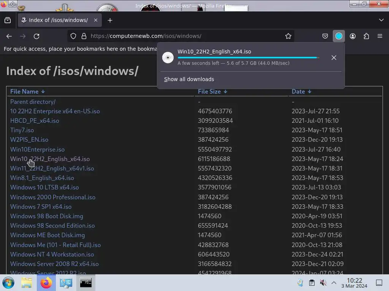The height and width of the screenshot is (291, 389).
Task: List all tabs dropdown chevron
Action: (x=381, y=20)
